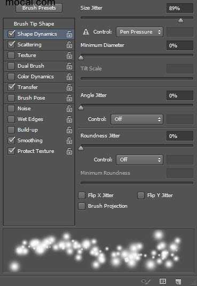Toggle live tip brush preview icon
The image size is (197, 286).
point(146,281)
